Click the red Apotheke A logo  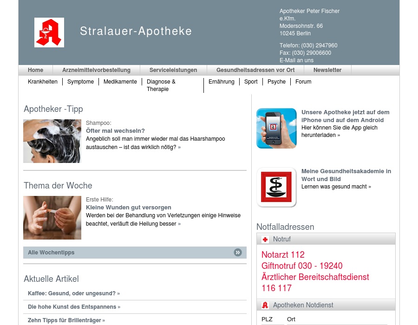[x=49, y=32]
